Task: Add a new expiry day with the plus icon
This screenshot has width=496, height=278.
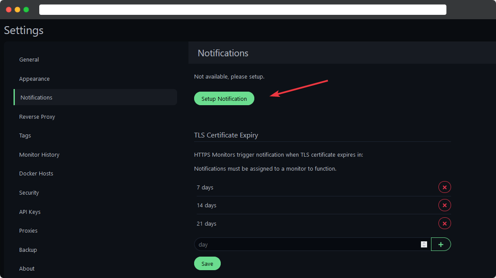Action: tap(441, 244)
